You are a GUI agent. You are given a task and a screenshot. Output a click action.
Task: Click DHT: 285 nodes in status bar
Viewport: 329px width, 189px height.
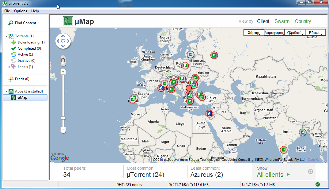(129, 185)
